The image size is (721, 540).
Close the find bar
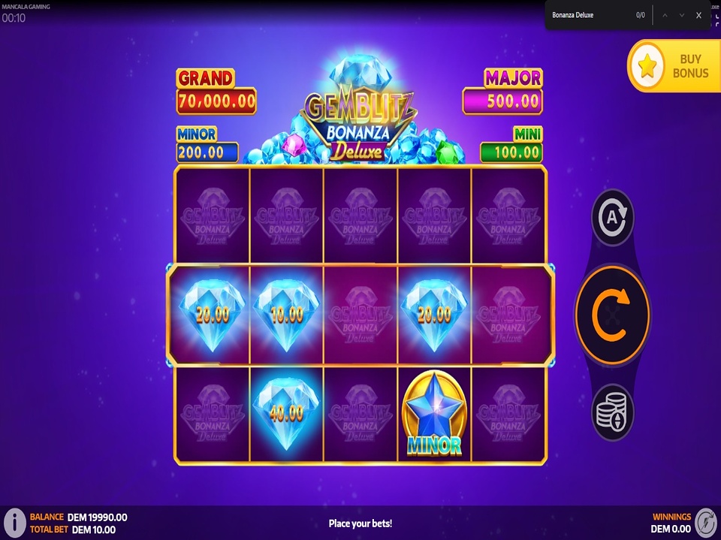698,15
